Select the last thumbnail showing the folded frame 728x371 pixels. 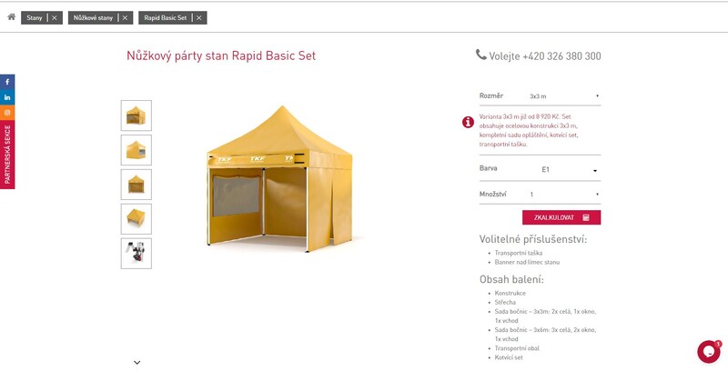(136, 253)
